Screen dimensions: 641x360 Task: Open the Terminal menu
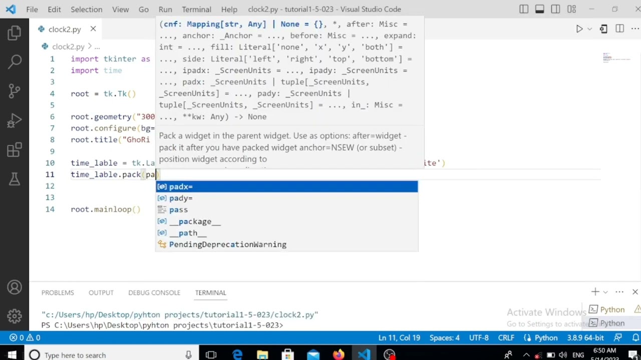(196, 9)
